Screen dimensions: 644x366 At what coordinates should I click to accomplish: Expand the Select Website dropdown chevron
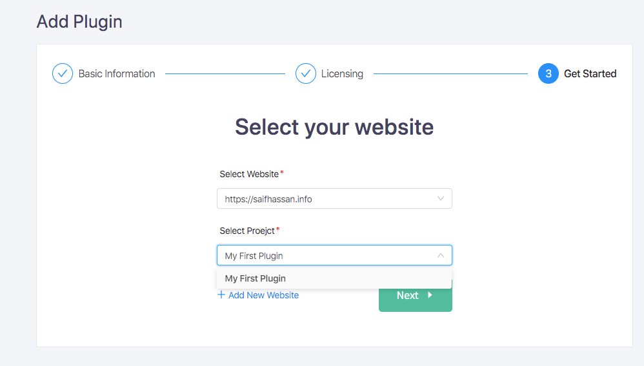[x=441, y=198]
